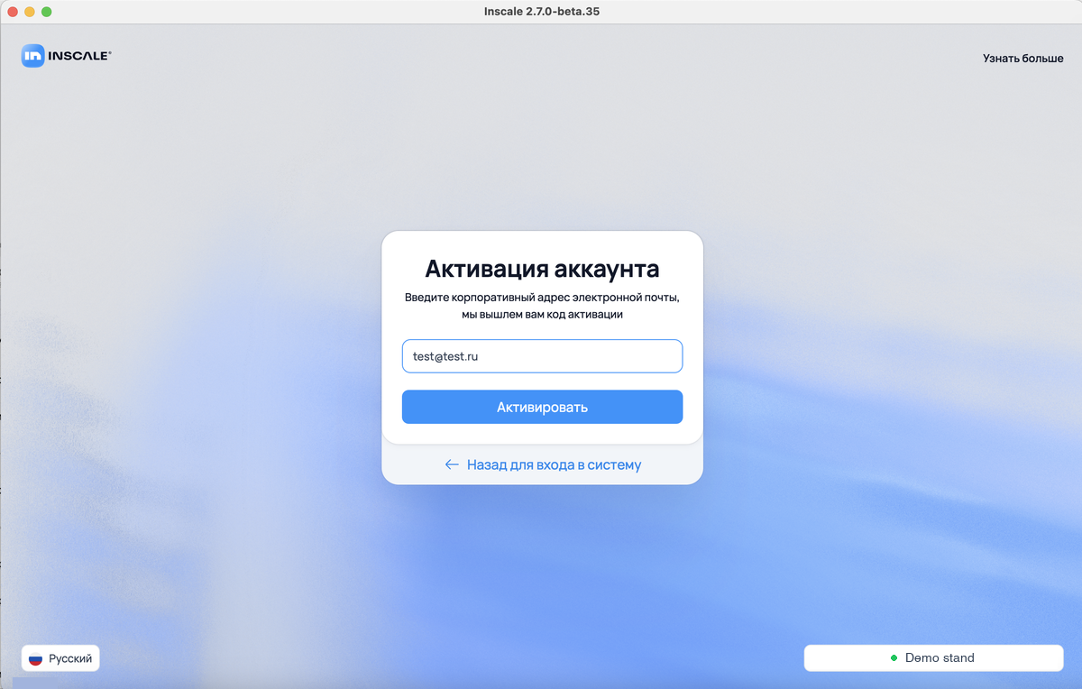Viewport: 1082px width, 689px height.
Task: Click the Russian flag icon
Action: point(36,659)
